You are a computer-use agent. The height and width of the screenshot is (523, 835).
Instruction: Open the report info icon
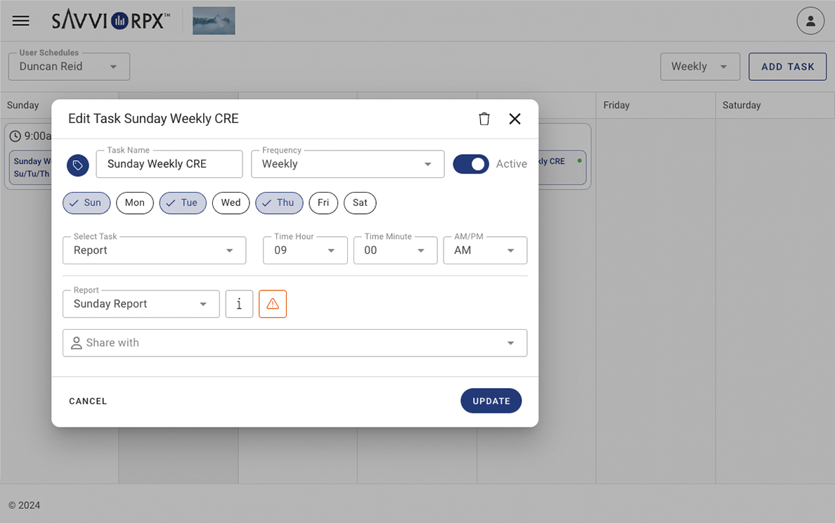[239, 304]
